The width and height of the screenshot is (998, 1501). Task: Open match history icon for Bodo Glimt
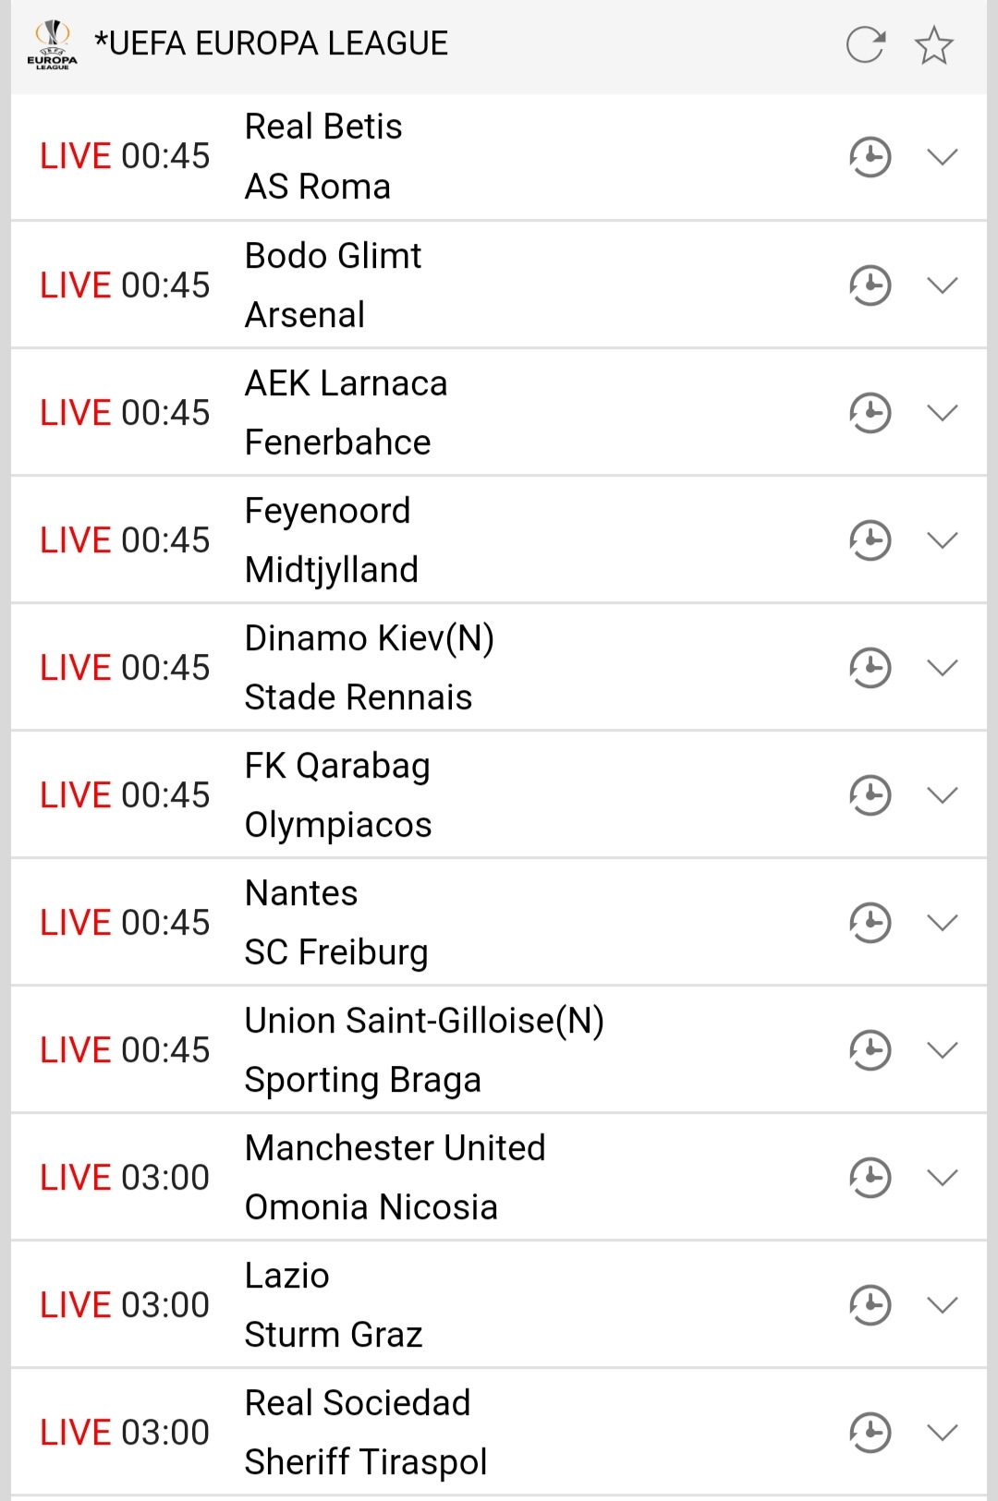pos(870,284)
